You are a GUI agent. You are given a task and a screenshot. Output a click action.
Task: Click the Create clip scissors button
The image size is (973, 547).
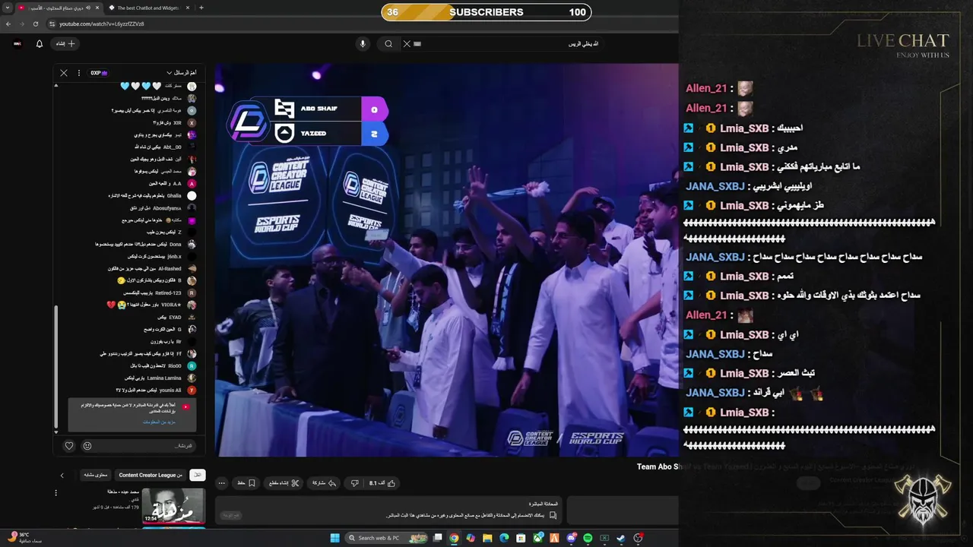coord(285,482)
